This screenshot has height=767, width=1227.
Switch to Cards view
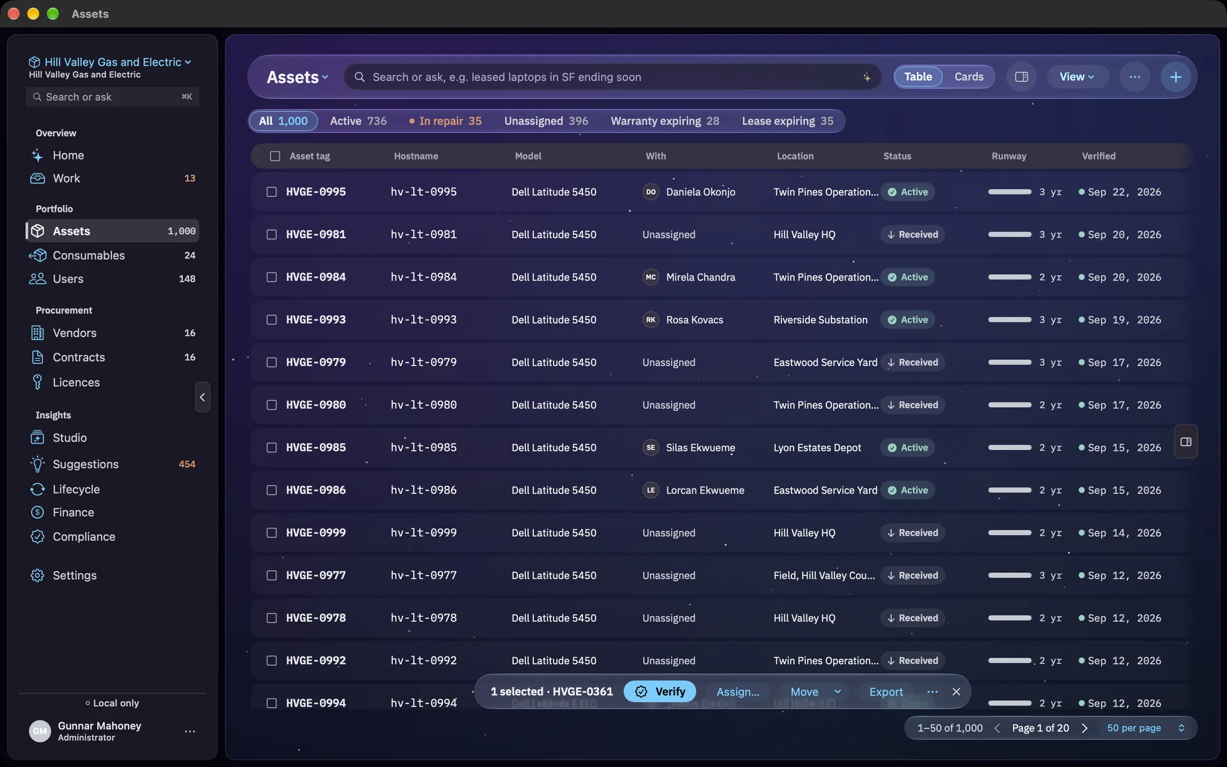[969, 77]
